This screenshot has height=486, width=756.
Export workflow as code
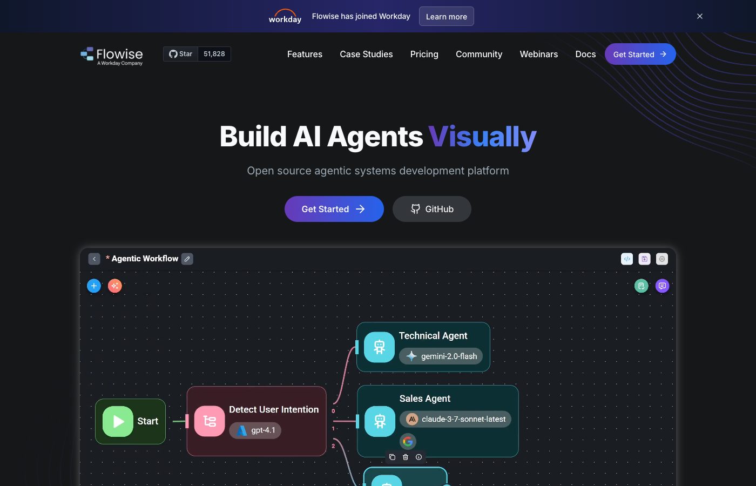click(627, 259)
